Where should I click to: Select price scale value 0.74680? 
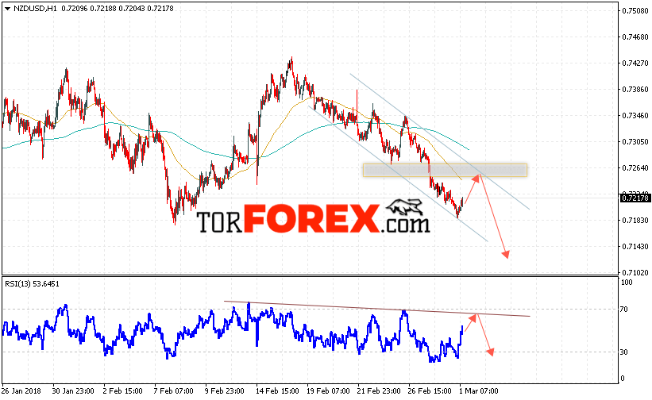[635, 37]
